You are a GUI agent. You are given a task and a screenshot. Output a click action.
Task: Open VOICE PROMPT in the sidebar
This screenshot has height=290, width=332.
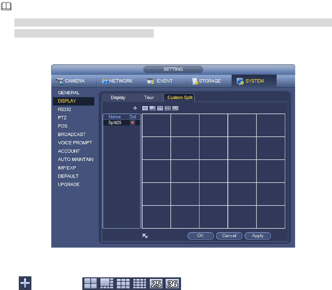(x=75, y=143)
